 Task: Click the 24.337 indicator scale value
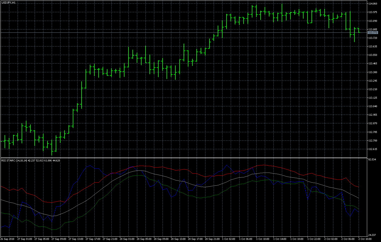[372, 235]
